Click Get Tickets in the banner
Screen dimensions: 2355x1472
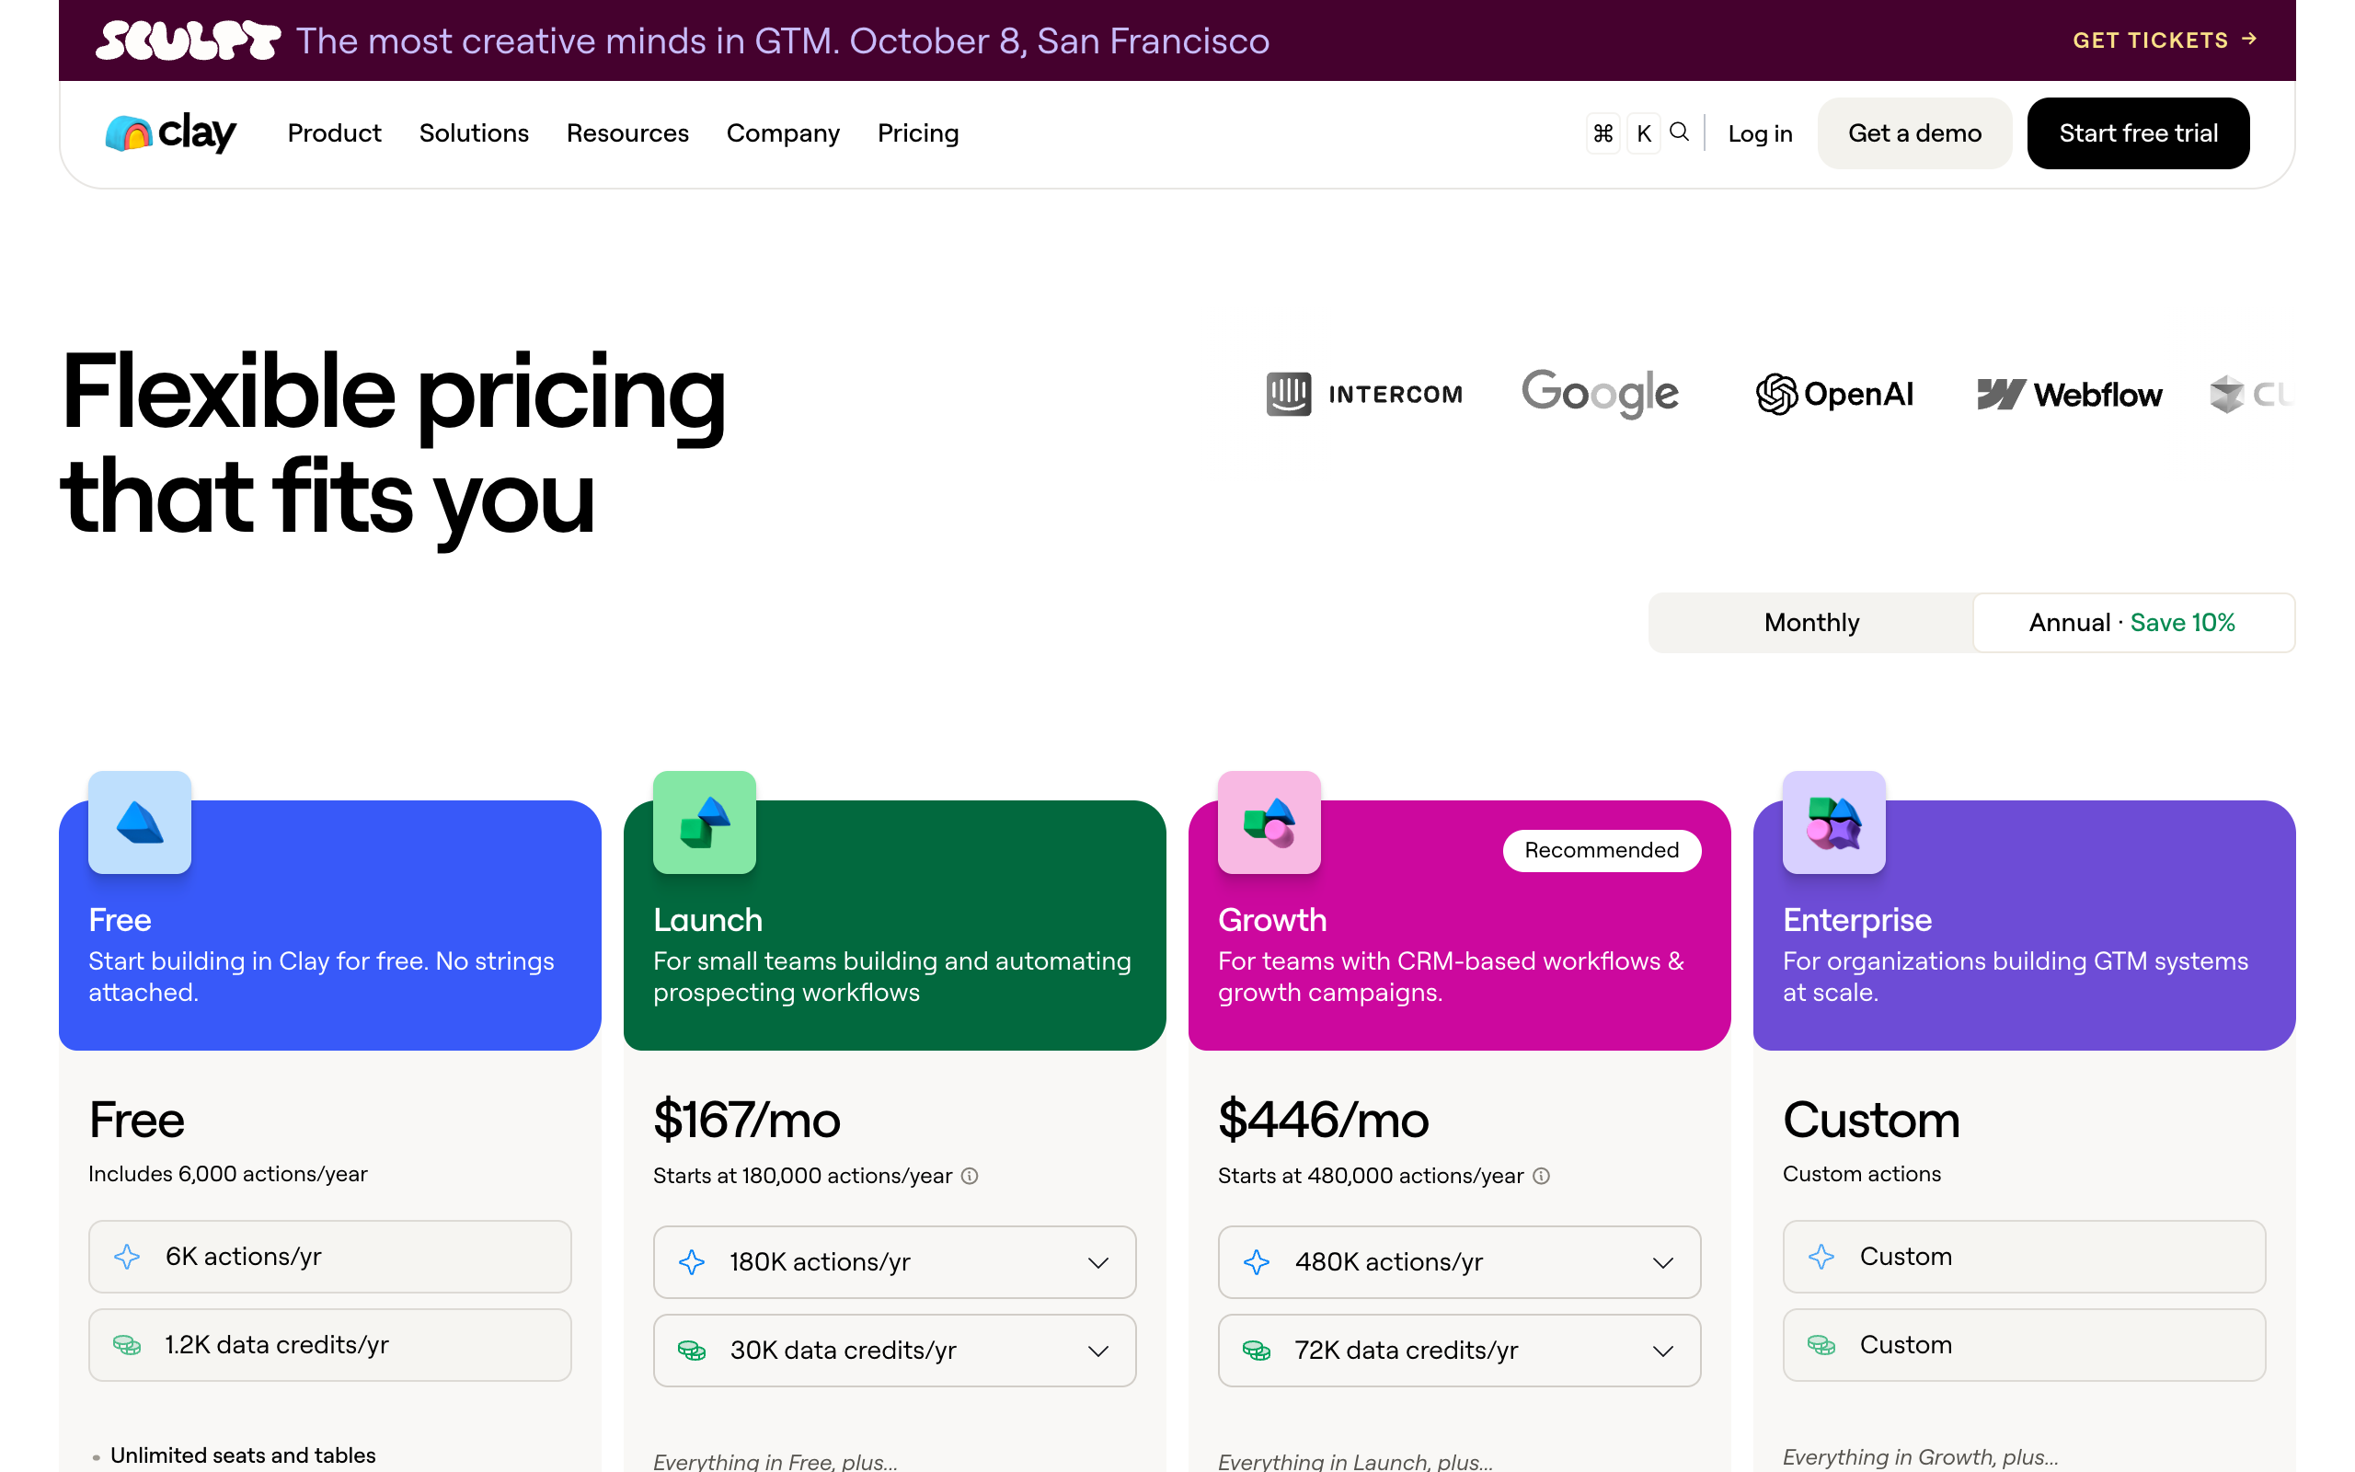click(2165, 40)
